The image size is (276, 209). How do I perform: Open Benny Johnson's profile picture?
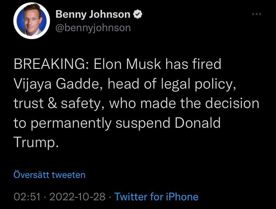(x=29, y=21)
